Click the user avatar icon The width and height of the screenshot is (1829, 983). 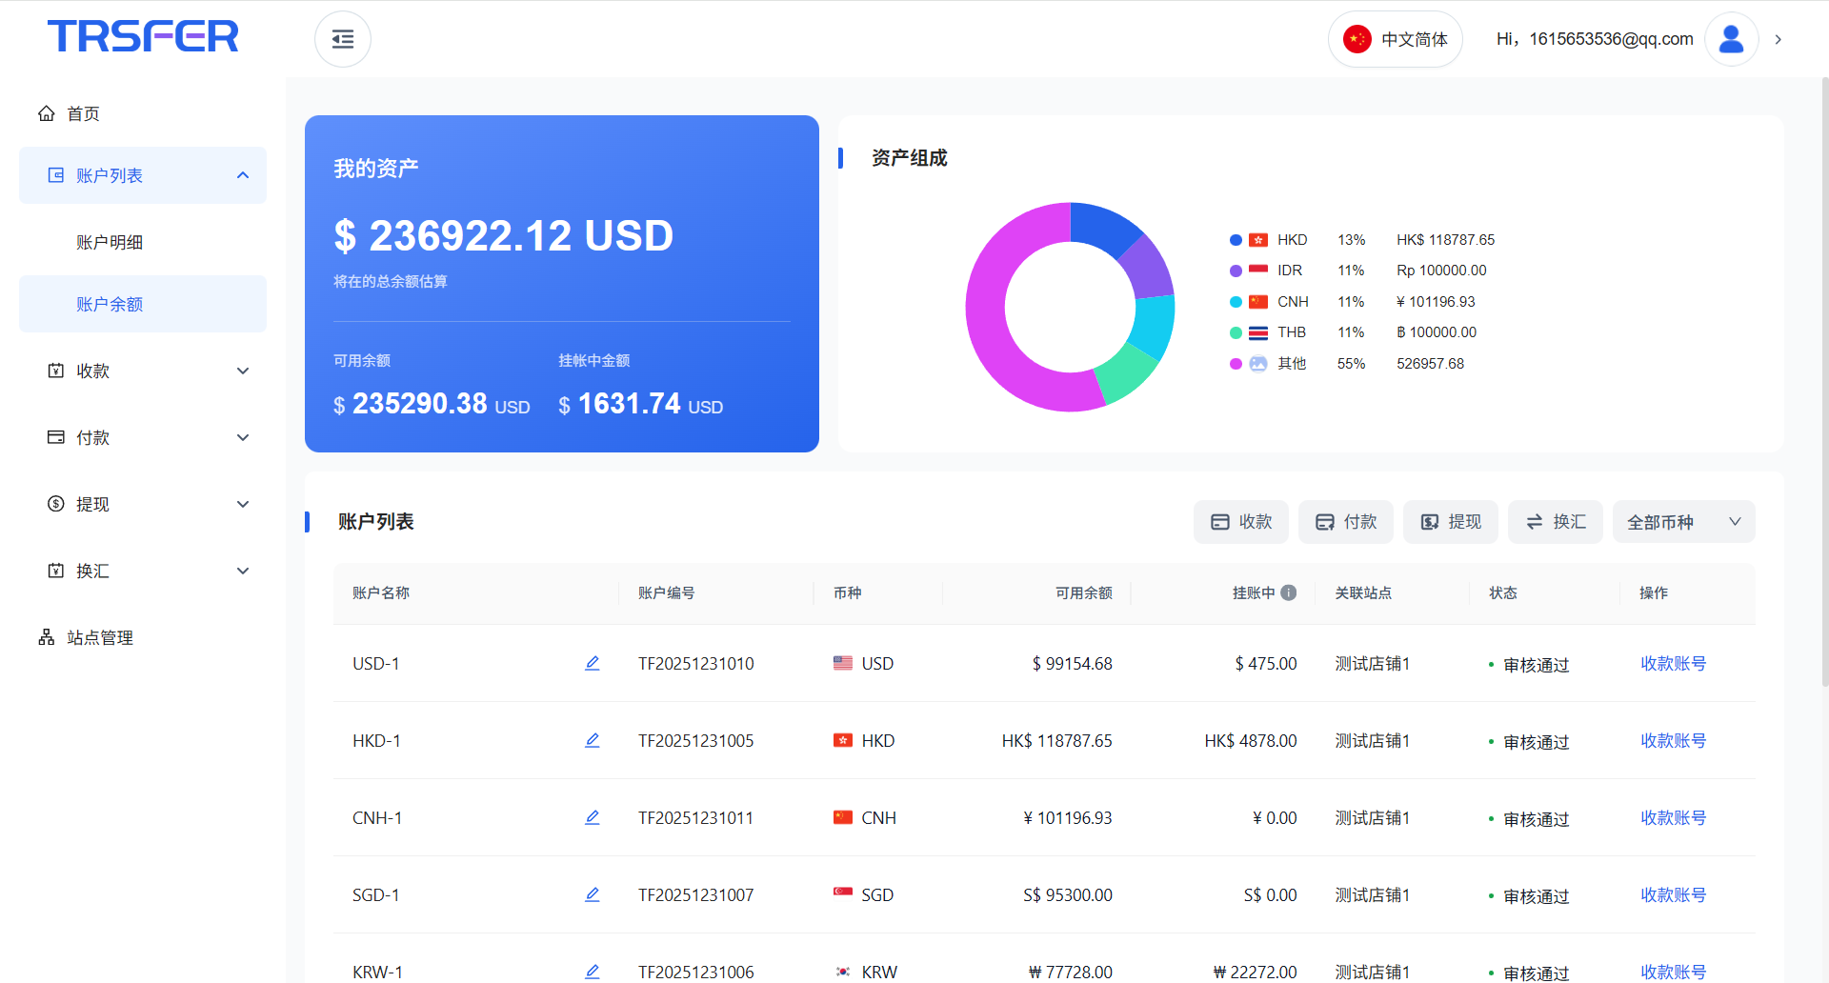point(1731,39)
